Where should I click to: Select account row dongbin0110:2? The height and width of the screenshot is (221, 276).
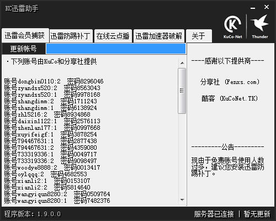[x=54, y=81]
